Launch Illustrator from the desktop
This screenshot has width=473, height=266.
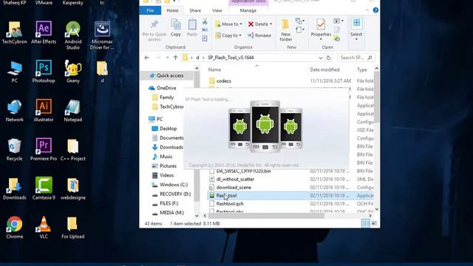(44, 111)
